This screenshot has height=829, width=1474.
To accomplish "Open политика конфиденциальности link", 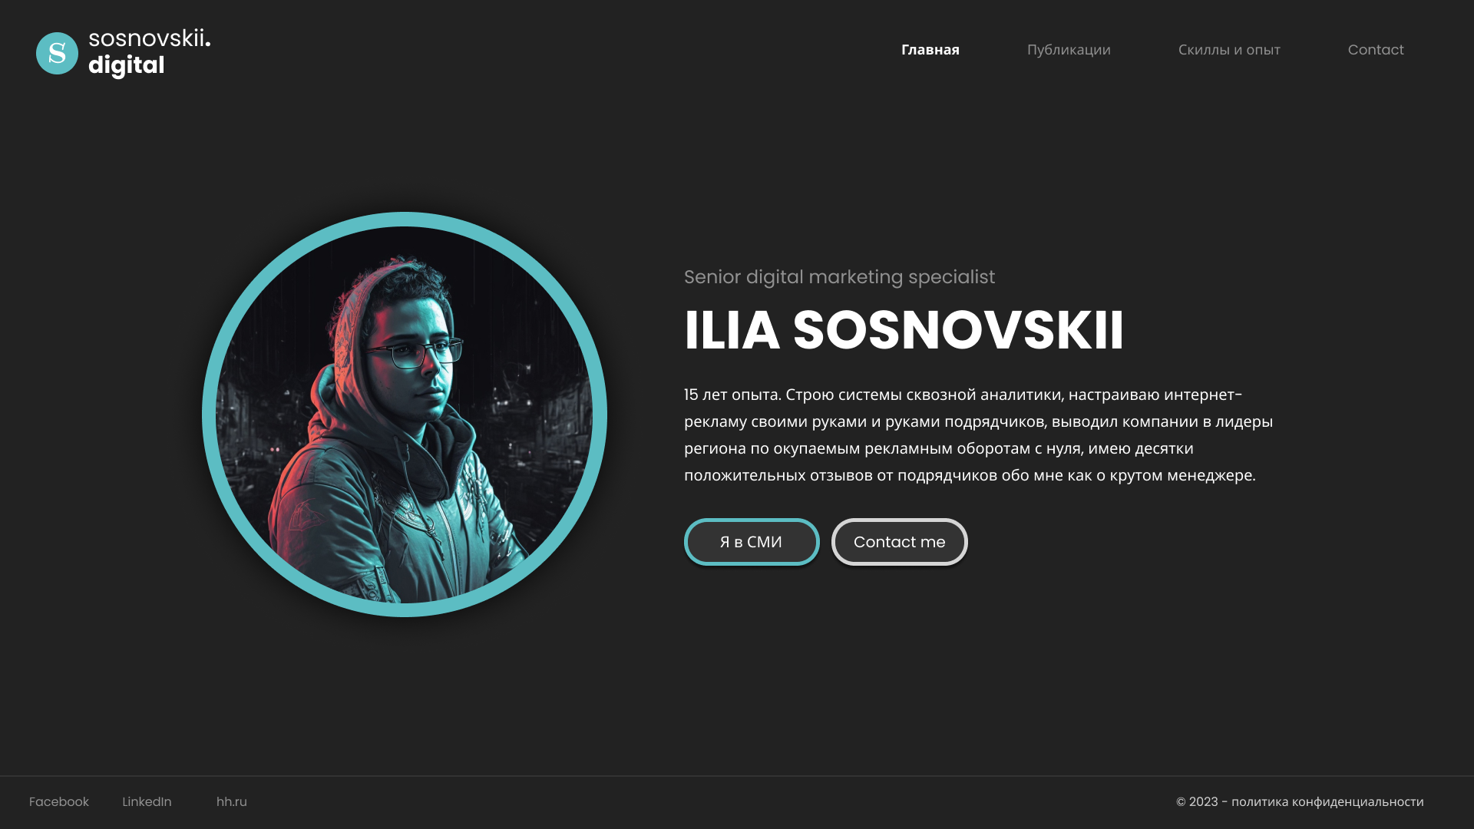I will [1327, 801].
